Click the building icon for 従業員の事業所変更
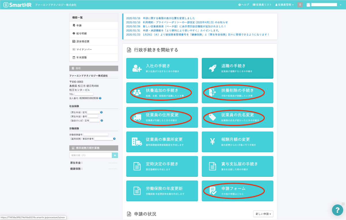The height and width of the screenshot is (220, 346). click(x=137, y=141)
